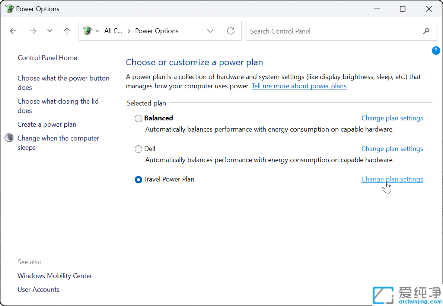
Task: Open Windows Mobility Center
Action: pyautogui.click(x=55, y=276)
